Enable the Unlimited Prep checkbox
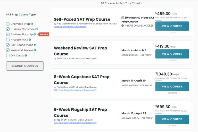Image resolution: width=198 pixels, height=132 pixels. point(8,24)
